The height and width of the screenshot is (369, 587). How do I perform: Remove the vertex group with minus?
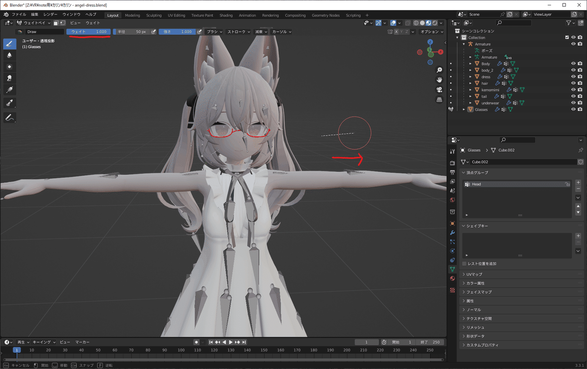pos(578,189)
